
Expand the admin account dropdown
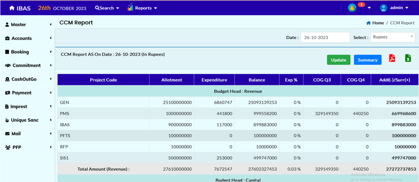pyautogui.click(x=406, y=8)
